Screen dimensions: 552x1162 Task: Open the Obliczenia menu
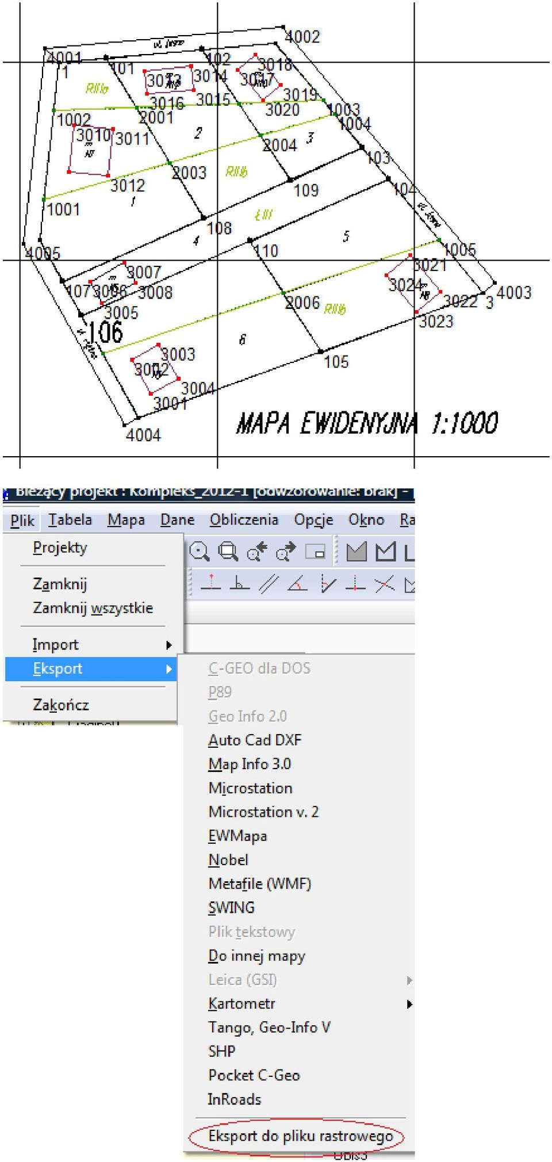coord(244,520)
